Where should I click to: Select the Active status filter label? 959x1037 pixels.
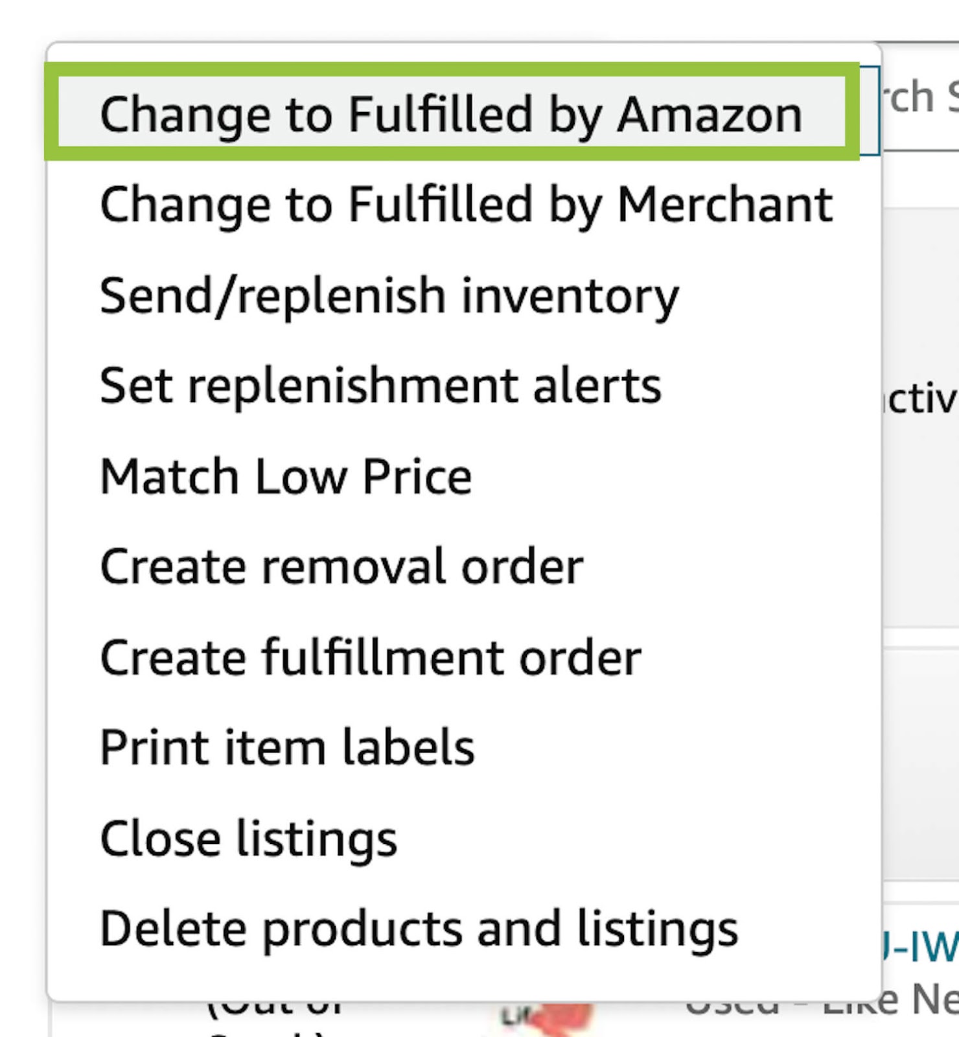(920, 397)
